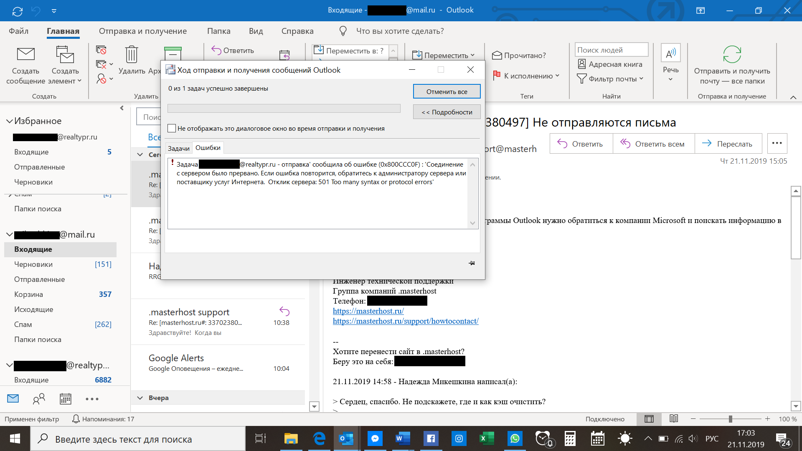This screenshot has height=451, width=802.
Task: Click the navigation more options dots
Action: (92, 399)
